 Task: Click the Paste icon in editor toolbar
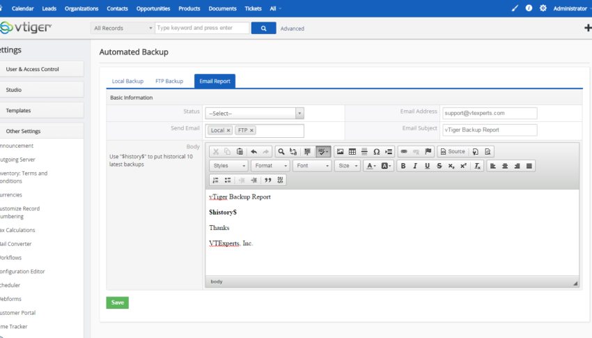(x=240, y=151)
